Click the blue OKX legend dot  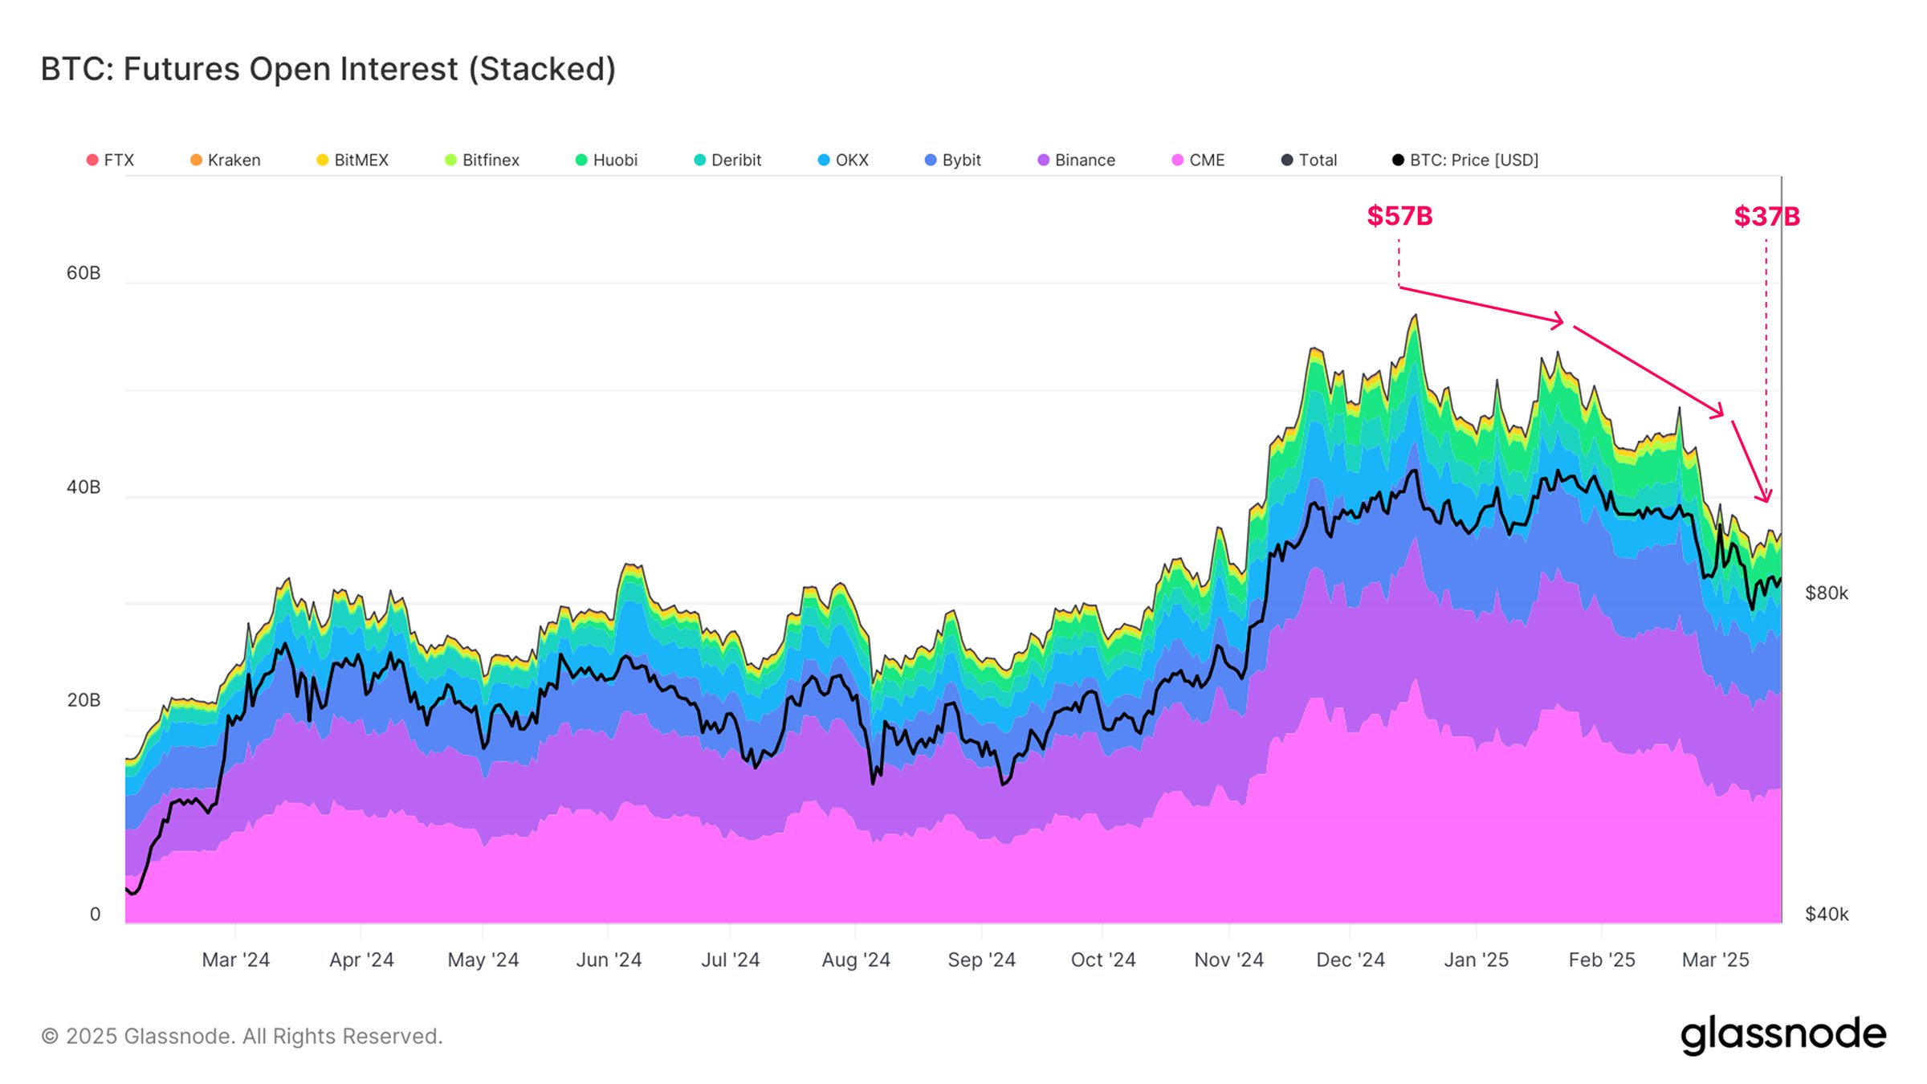coord(825,160)
